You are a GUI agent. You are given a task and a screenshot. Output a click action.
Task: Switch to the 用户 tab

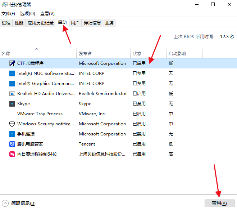(75, 23)
